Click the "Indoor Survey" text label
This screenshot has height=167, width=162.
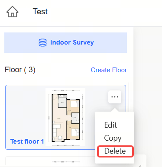(x=72, y=42)
